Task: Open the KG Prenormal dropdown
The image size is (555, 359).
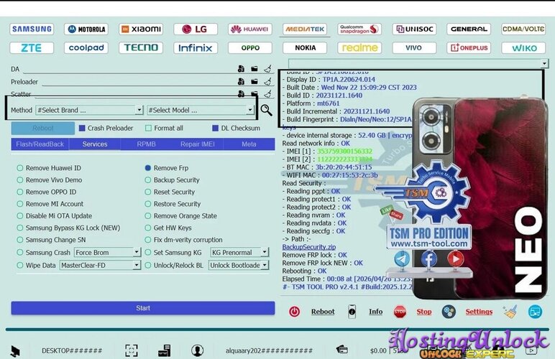Action: 265,252
